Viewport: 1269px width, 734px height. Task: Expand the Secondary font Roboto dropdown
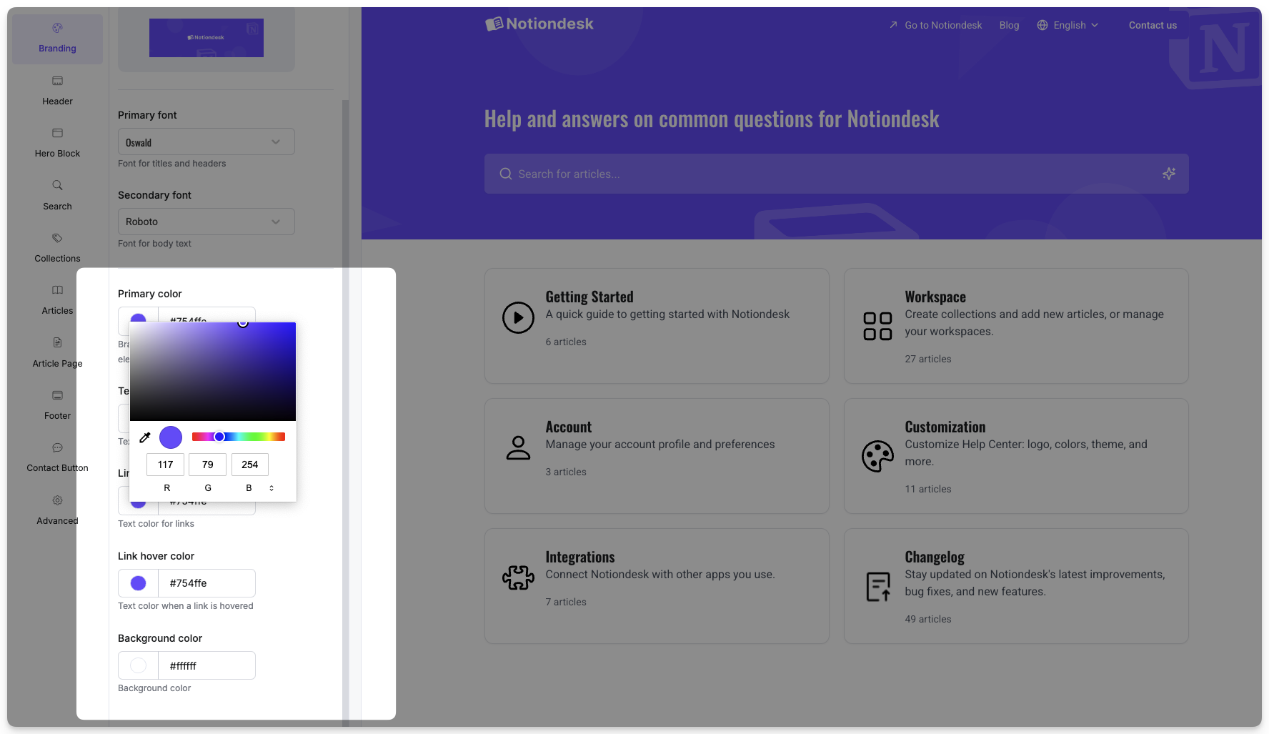206,222
